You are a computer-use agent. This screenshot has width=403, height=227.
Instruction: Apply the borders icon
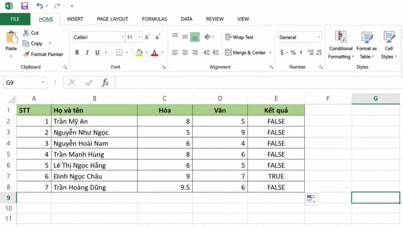click(x=119, y=52)
